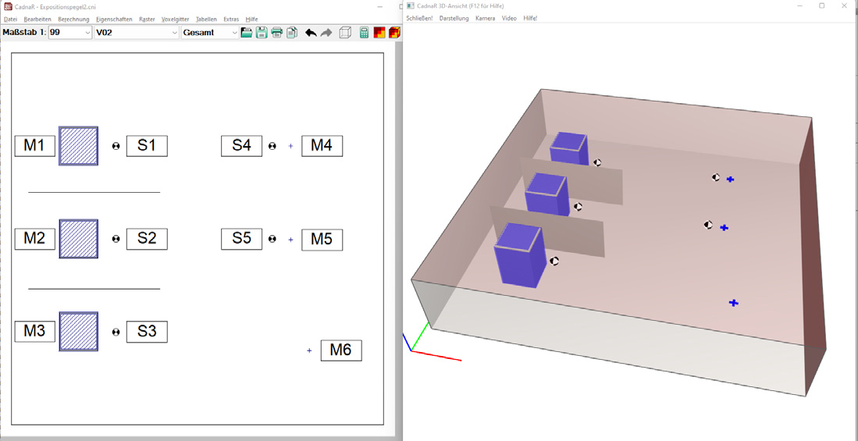This screenshot has width=858, height=441.
Task: Click the red-yellow voxel cube icon
Action: 394,33
